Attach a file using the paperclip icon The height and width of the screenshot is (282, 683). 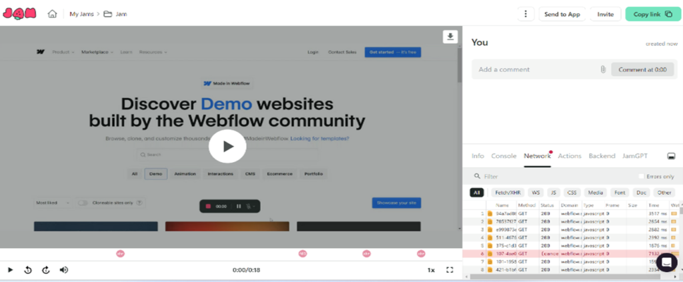(602, 69)
